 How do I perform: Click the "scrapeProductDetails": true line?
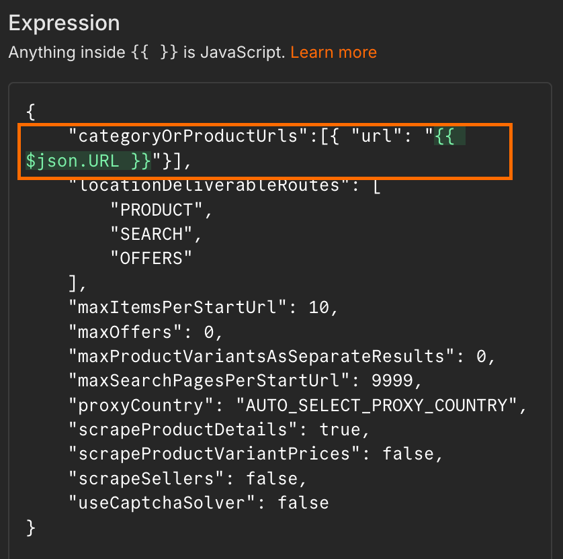click(x=218, y=430)
